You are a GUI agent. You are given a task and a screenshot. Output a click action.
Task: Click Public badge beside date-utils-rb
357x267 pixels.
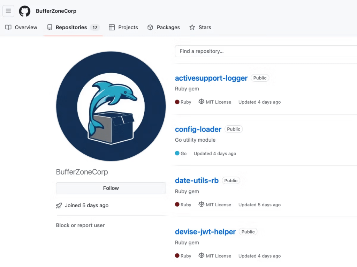tap(231, 180)
